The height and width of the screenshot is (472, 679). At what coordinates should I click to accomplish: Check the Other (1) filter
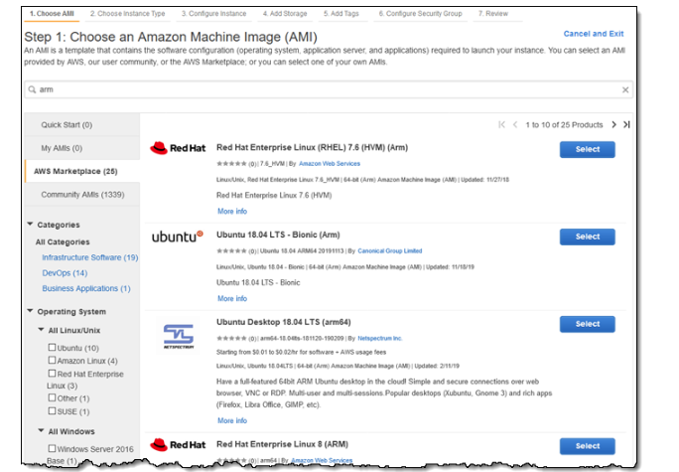click(52, 397)
